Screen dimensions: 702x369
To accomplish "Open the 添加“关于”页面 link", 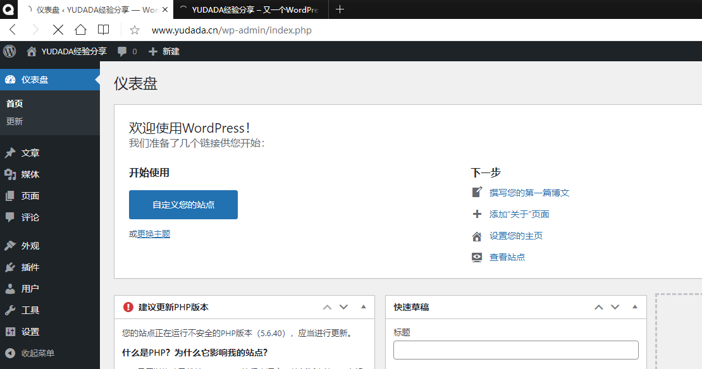I will (x=519, y=214).
